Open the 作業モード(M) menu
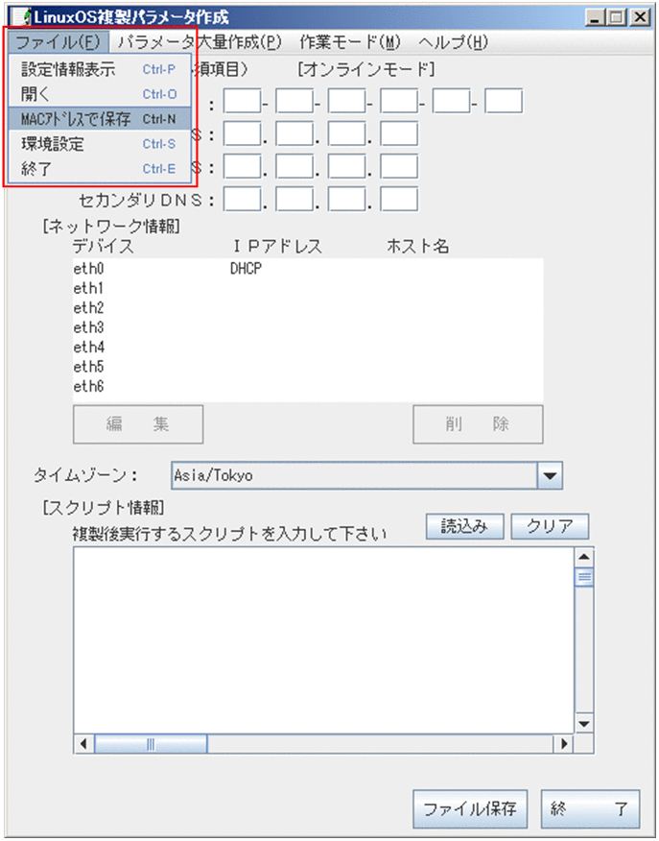The width and height of the screenshot is (659, 841). 350,42
